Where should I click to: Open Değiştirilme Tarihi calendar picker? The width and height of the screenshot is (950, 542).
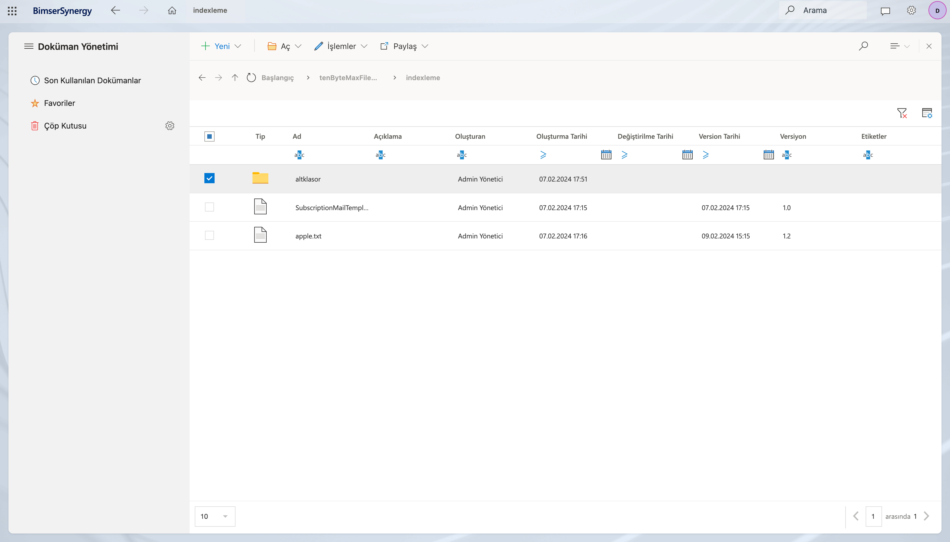pos(687,155)
